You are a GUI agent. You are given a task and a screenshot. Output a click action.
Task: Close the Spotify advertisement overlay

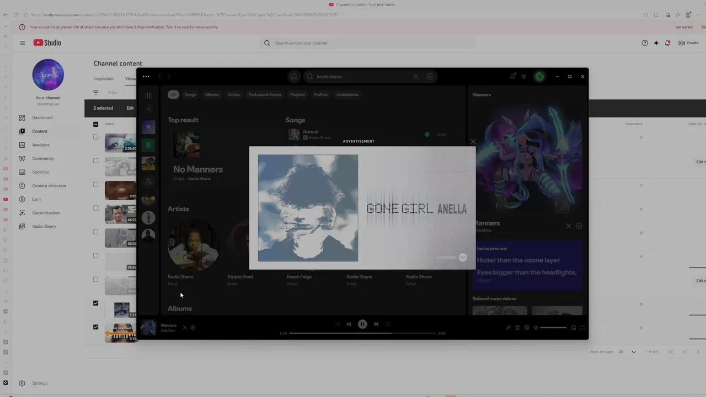pos(473,142)
